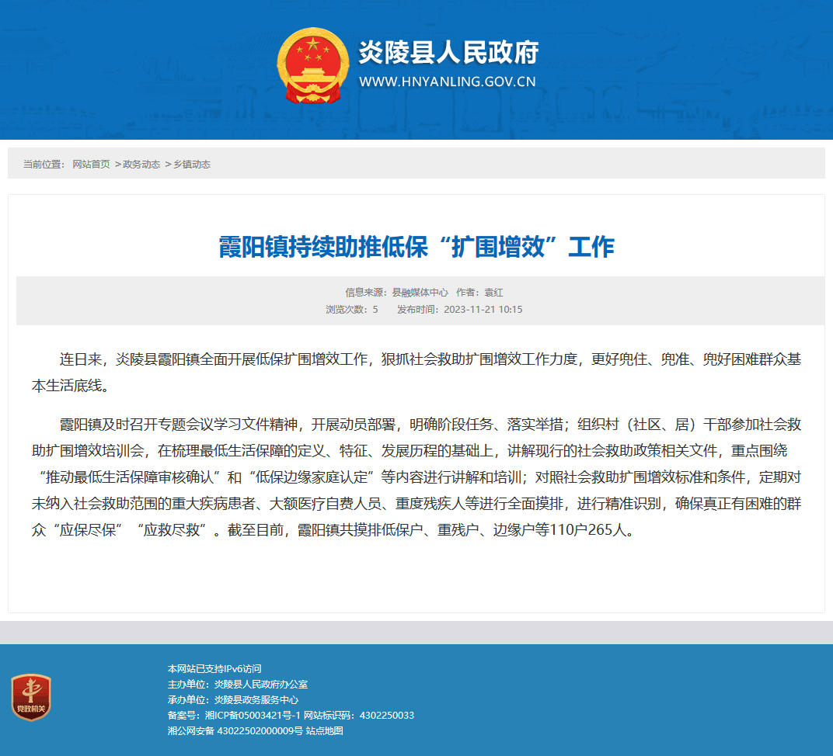The image size is (833, 756).
Task: Click the first paragraph starting 连日来
Action: (x=416, y=373)
